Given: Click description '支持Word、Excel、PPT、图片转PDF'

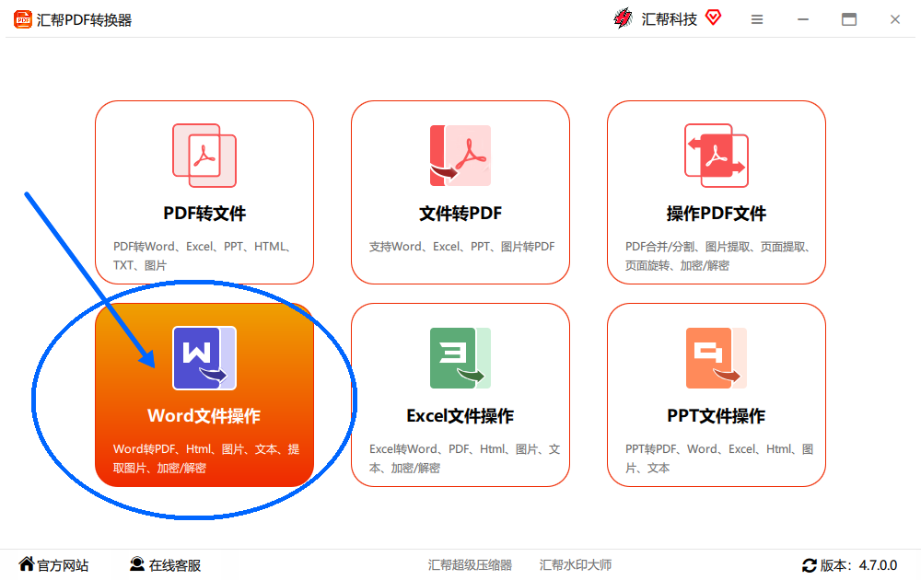Looking at the screenshot, I should coord(461,247).
